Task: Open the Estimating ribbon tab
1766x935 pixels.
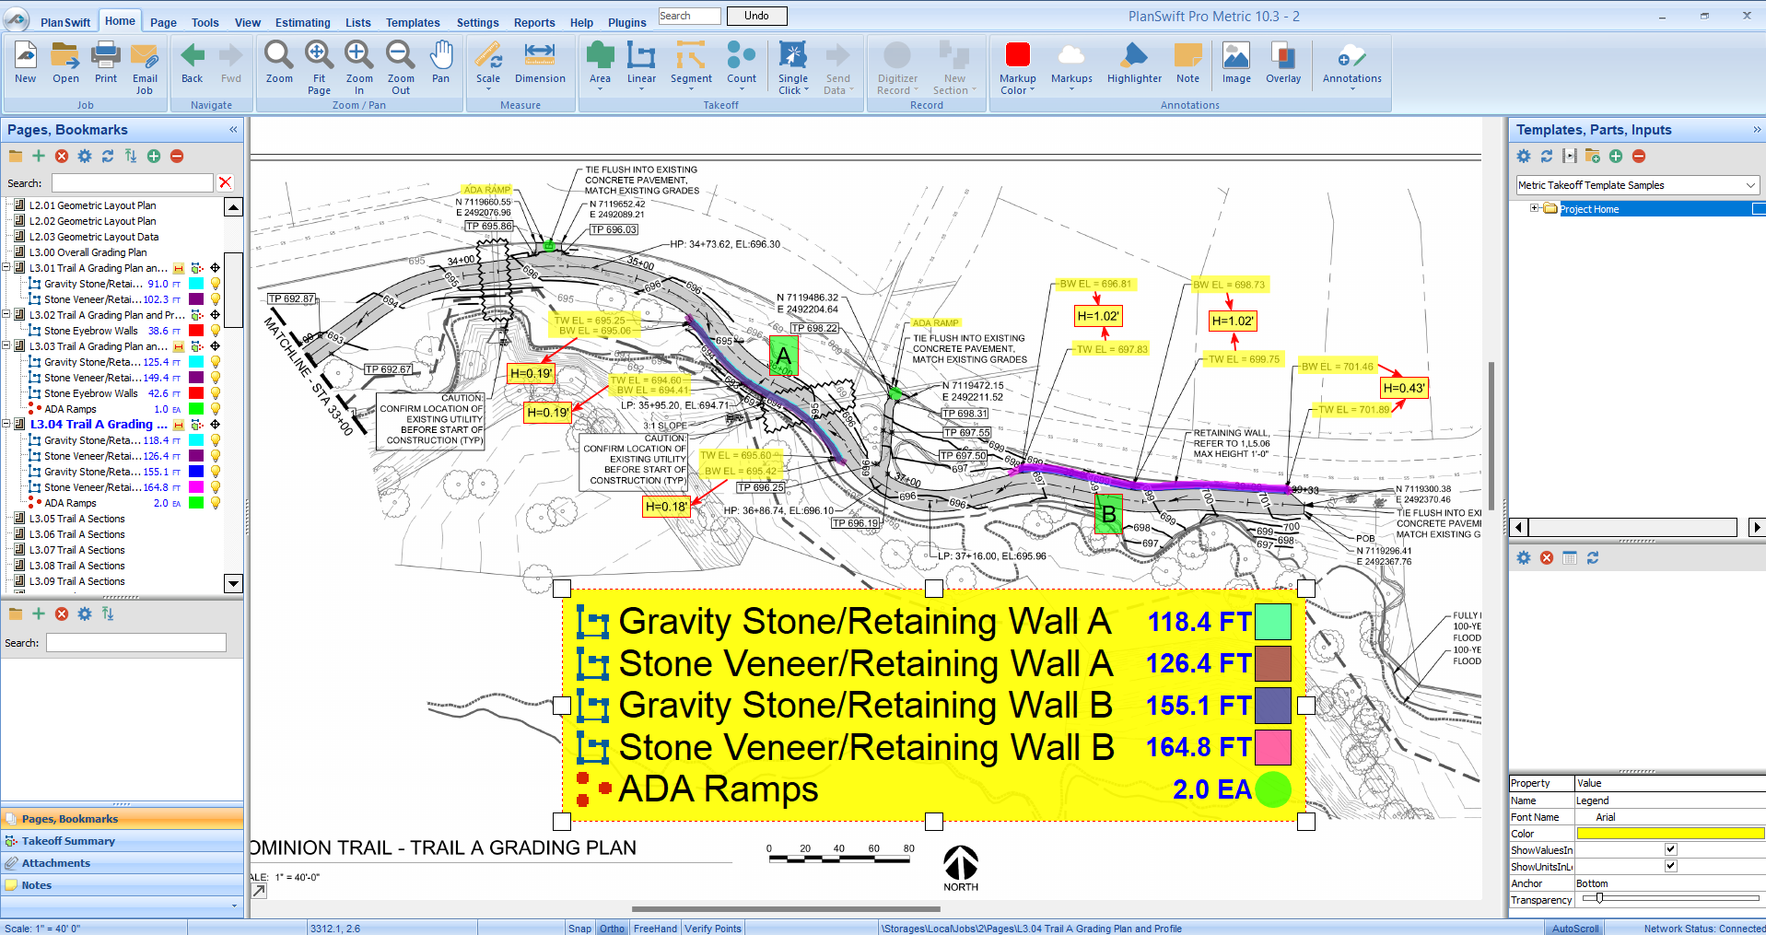Action: [x=302, y=22]
